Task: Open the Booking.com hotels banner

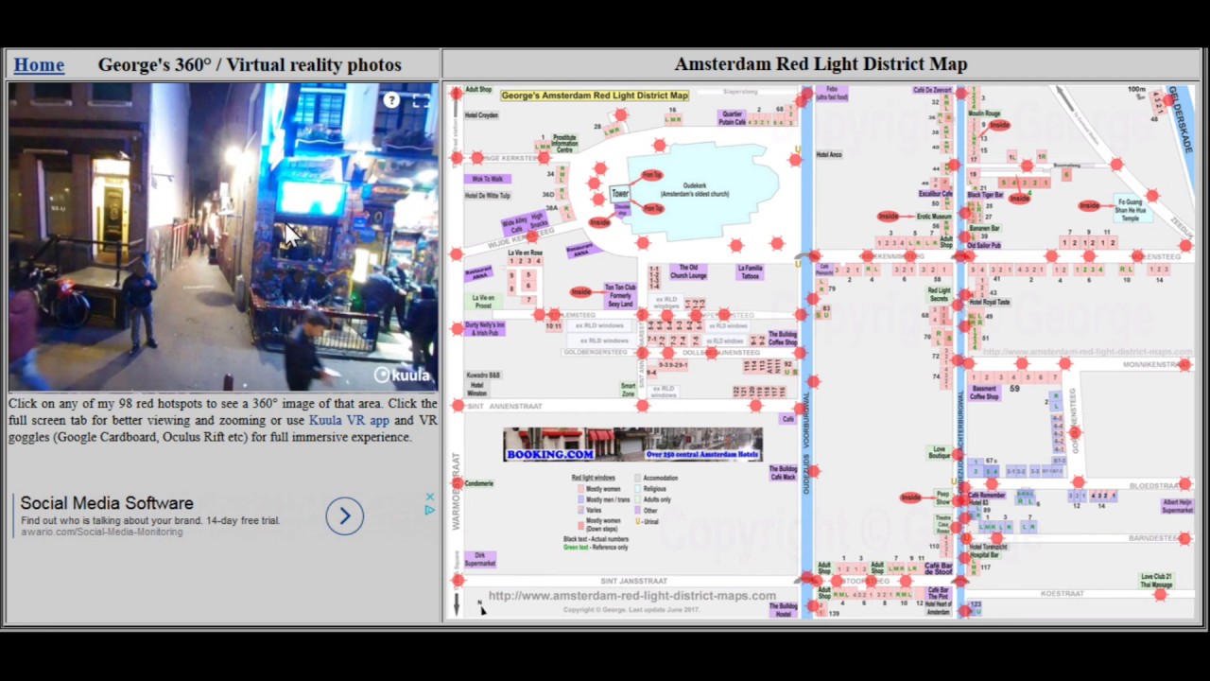Action: [x=632, y=445]
